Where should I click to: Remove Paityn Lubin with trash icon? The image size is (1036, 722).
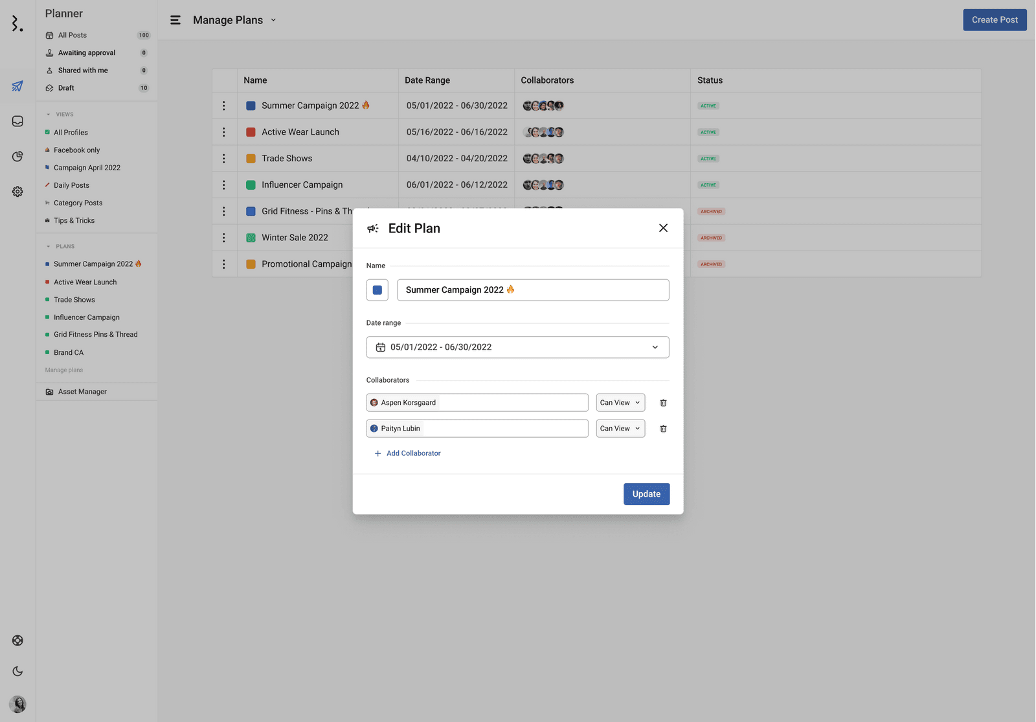663,429
